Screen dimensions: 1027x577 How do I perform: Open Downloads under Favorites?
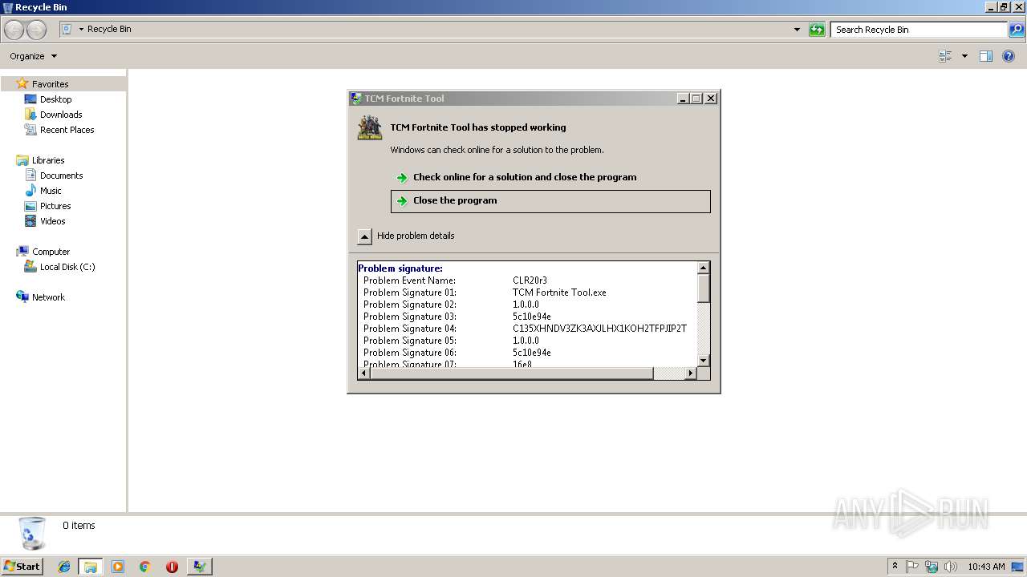[61, 115]
